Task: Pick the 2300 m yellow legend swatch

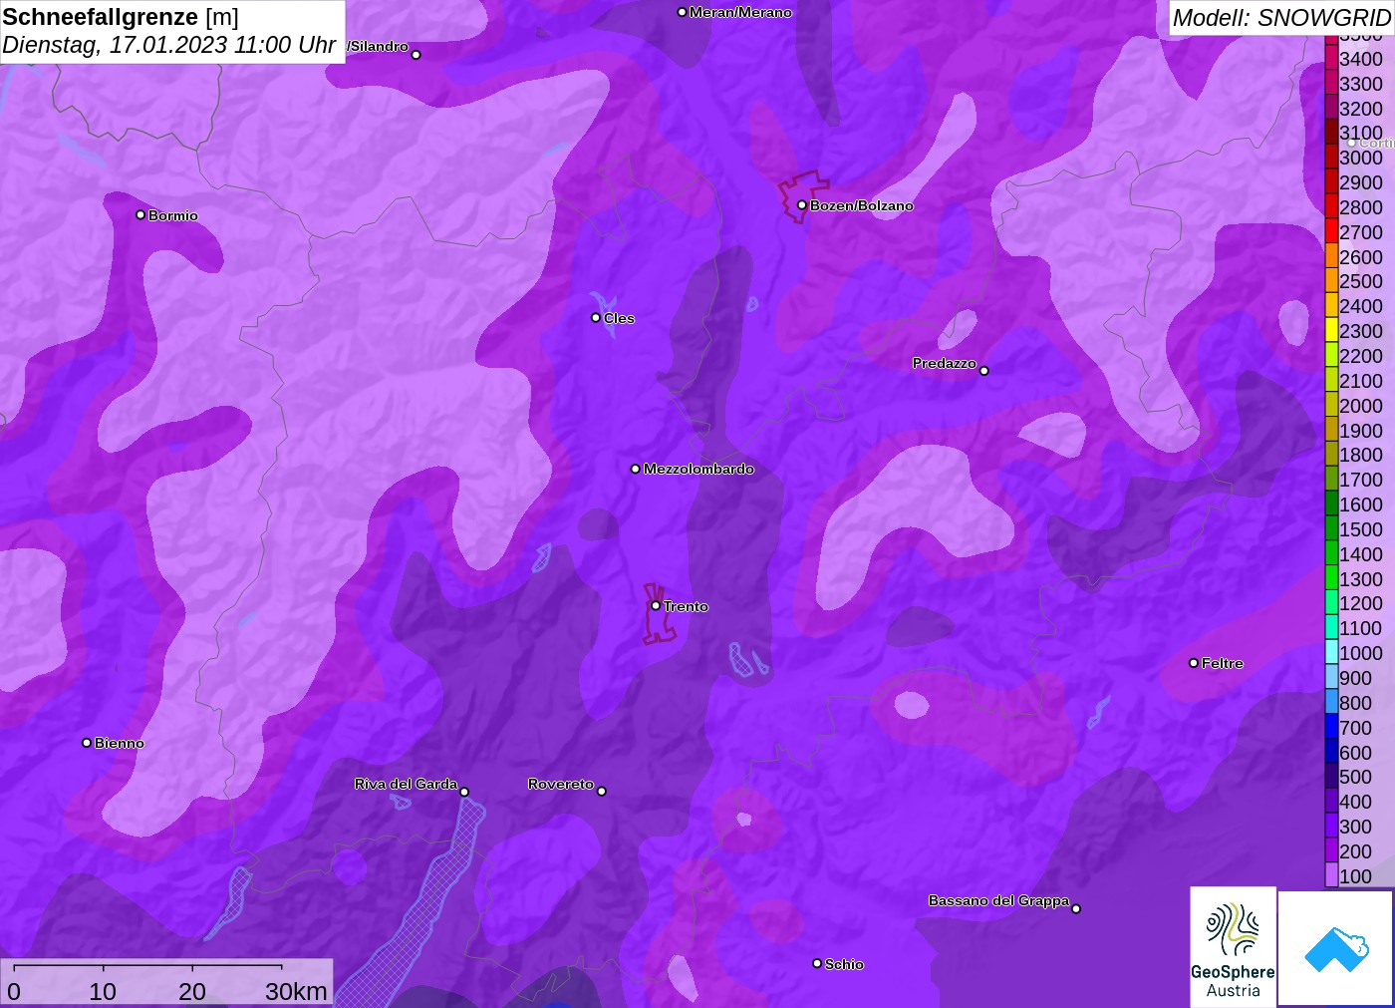Action: pyautogui.click(x=1331, y=330)
